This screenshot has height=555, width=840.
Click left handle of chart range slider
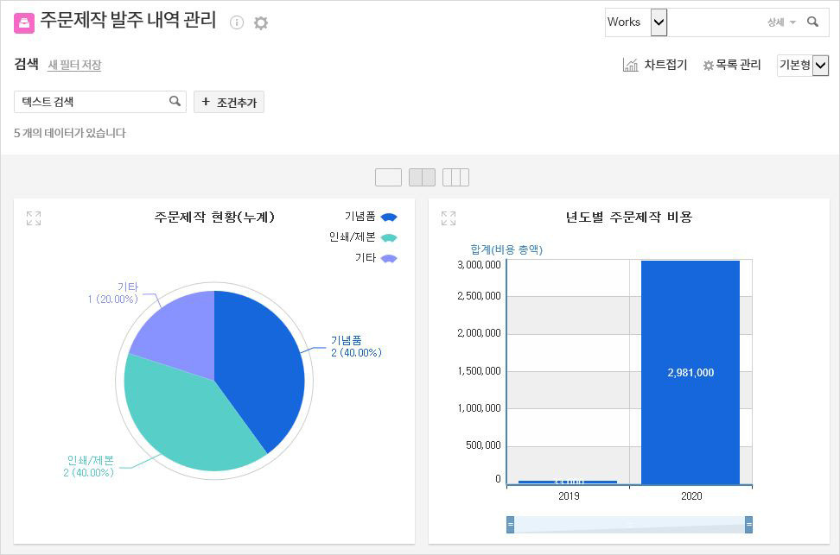511,524
